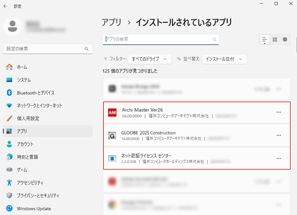Open more options for Archi Master Ver26
Viewport: 297px width, 215px height.
[x=279, y=112]
